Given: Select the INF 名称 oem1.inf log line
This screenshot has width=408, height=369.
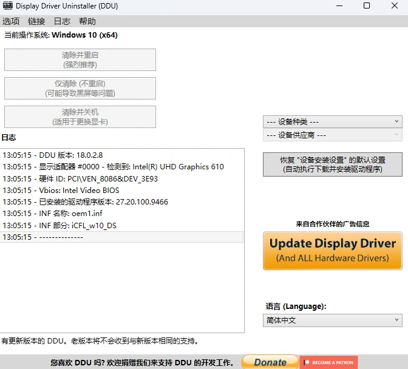Looking at the screenshot, I should click(122, 214).
